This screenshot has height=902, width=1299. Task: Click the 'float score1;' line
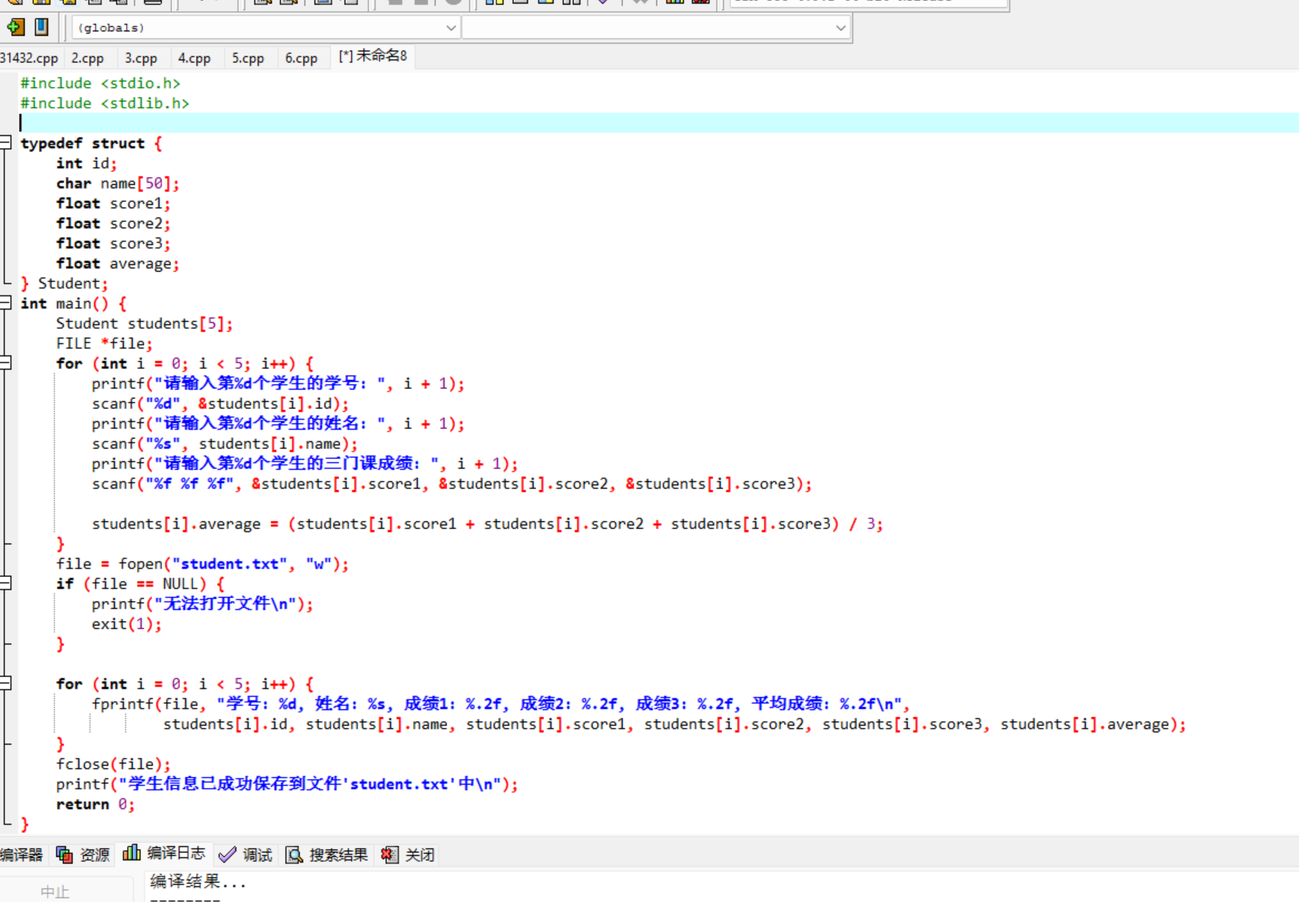pos(113,203)
